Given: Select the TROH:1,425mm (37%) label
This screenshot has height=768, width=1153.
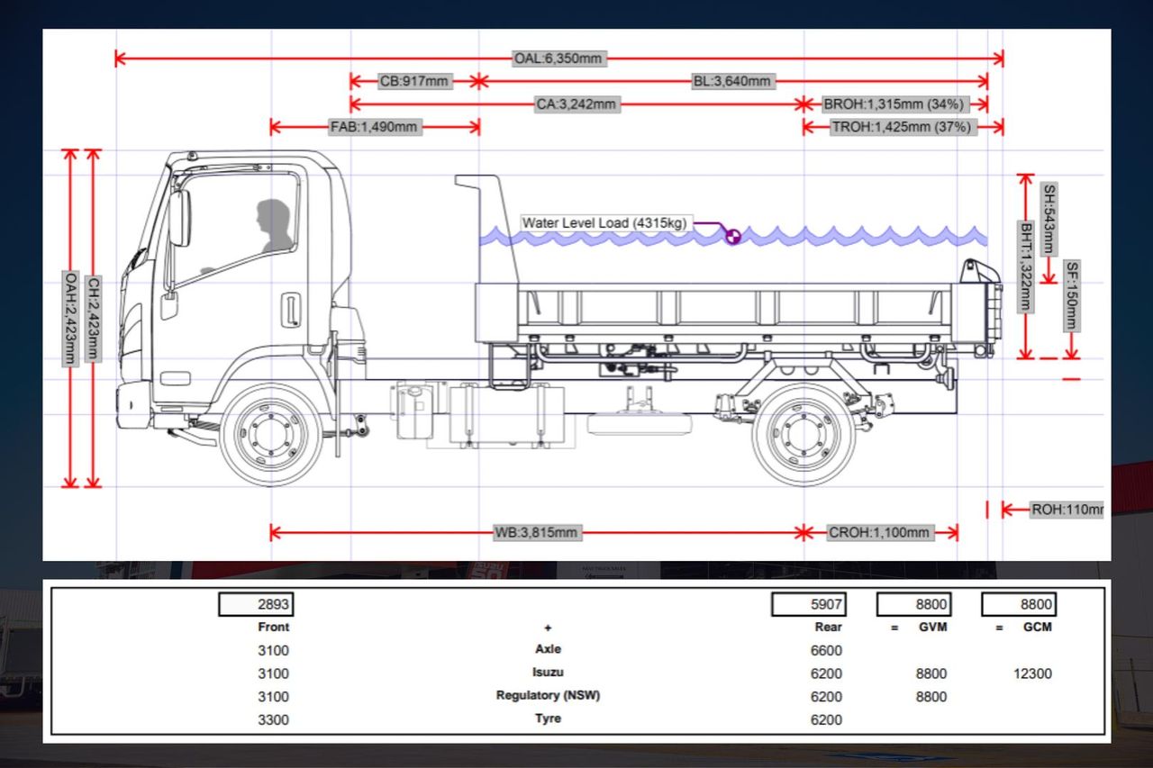Looking at the screenshot, I should tap(902, 127).
